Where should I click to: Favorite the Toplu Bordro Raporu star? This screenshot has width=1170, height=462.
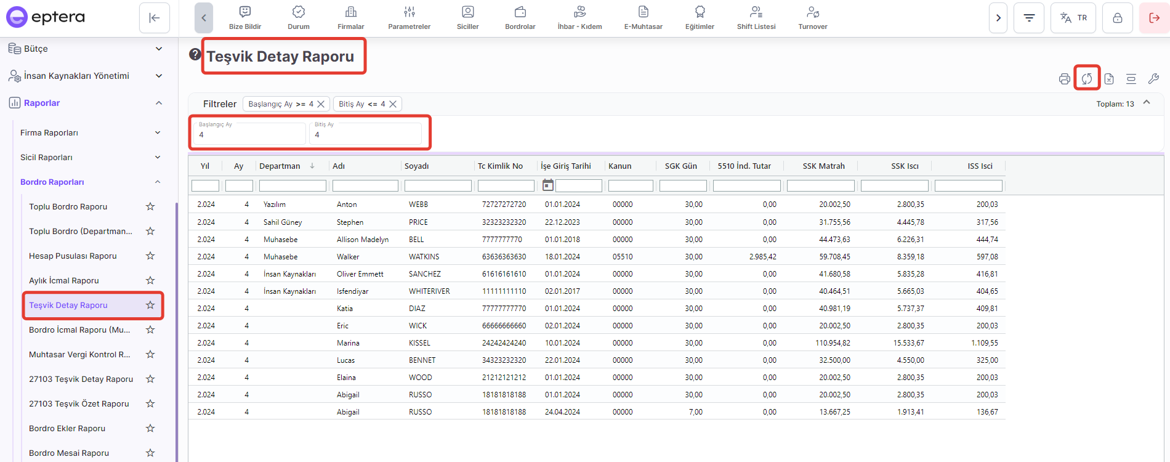point(150,206)
